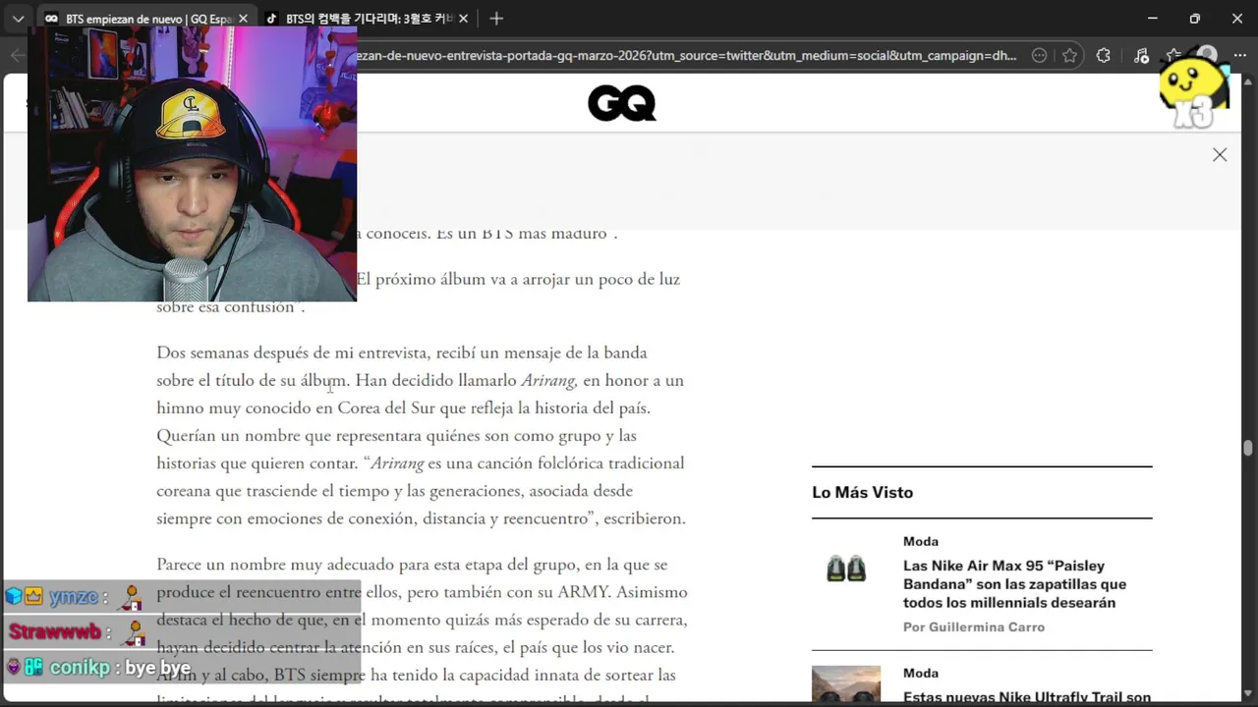
Task: Switch to the BTS empiezan de nuevo GQ tab
Action: point(139,19)
